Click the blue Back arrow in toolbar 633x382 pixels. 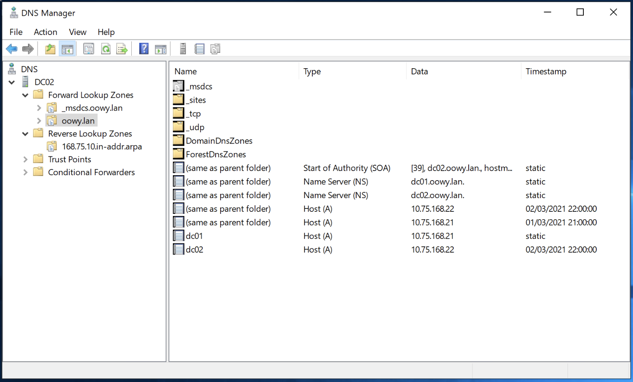tap(12, 49)
